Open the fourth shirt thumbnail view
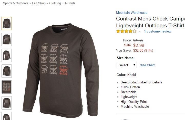The image size is (185, 120). 7,71
